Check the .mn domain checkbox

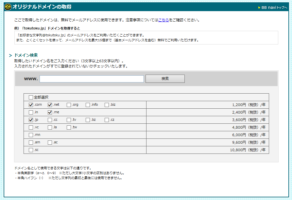tap(31, 135)
